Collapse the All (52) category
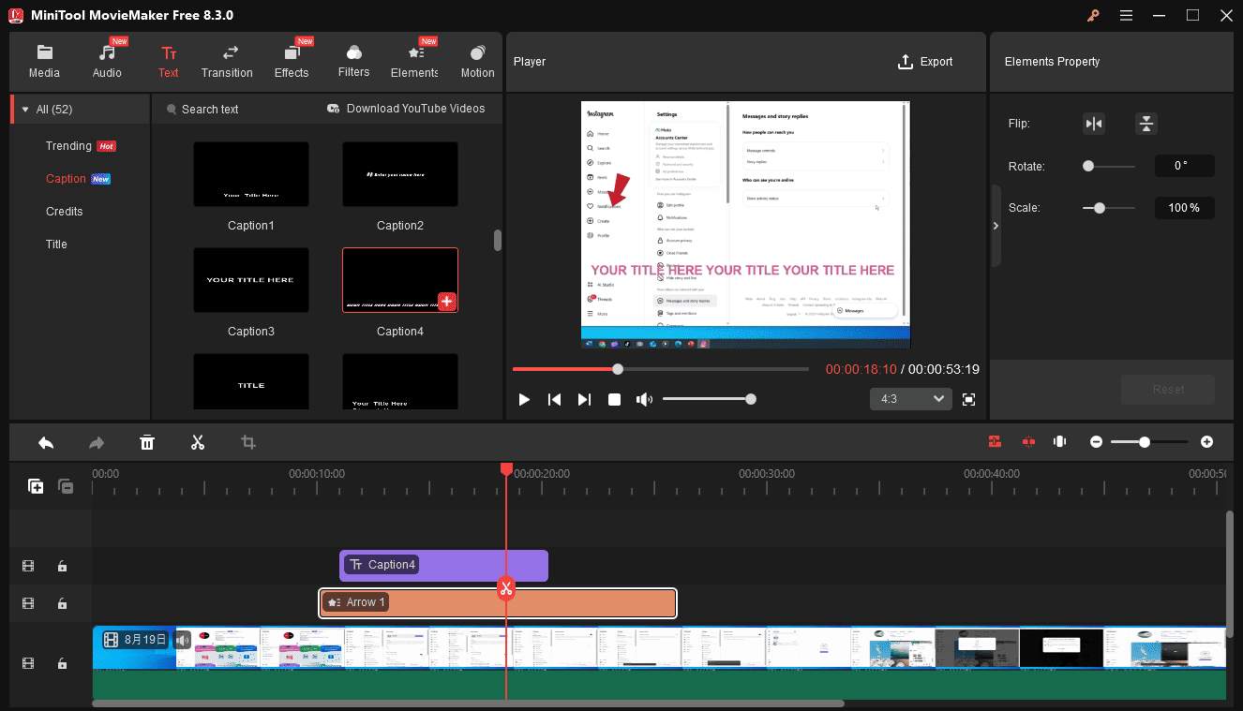 (x=25, y=110)
